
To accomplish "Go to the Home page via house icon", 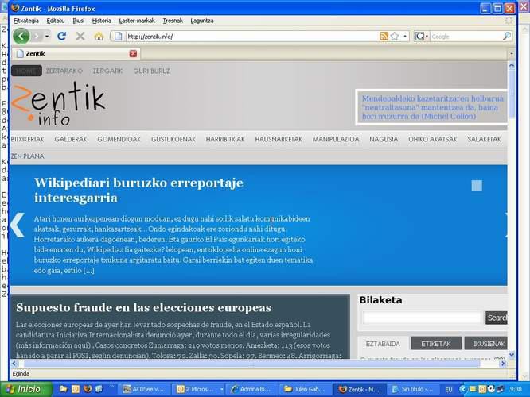I will click(x=99, y=36).
